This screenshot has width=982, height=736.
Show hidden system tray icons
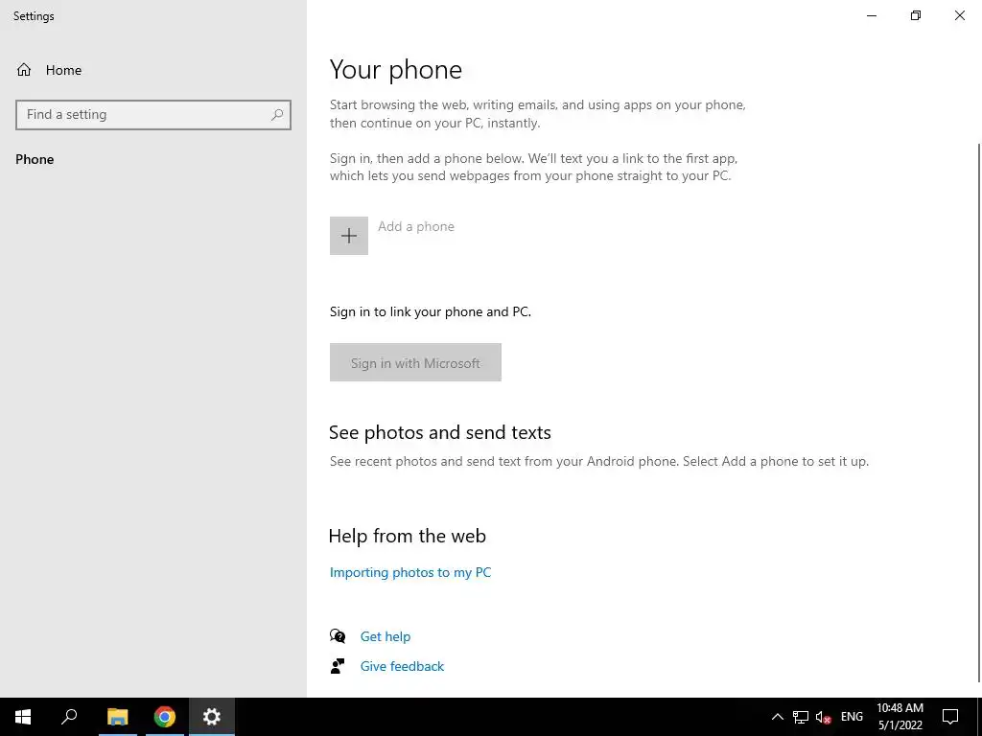[x=777, y=717]
